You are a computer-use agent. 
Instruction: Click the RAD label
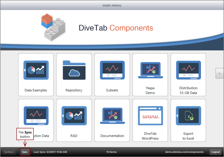click(74, 136)
